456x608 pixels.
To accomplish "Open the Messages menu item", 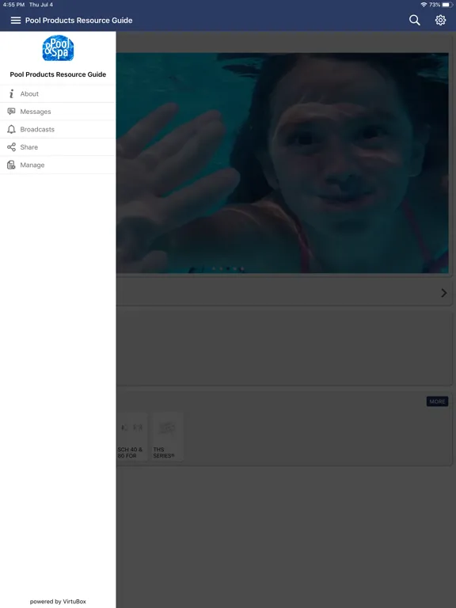I will click(58, 112).
